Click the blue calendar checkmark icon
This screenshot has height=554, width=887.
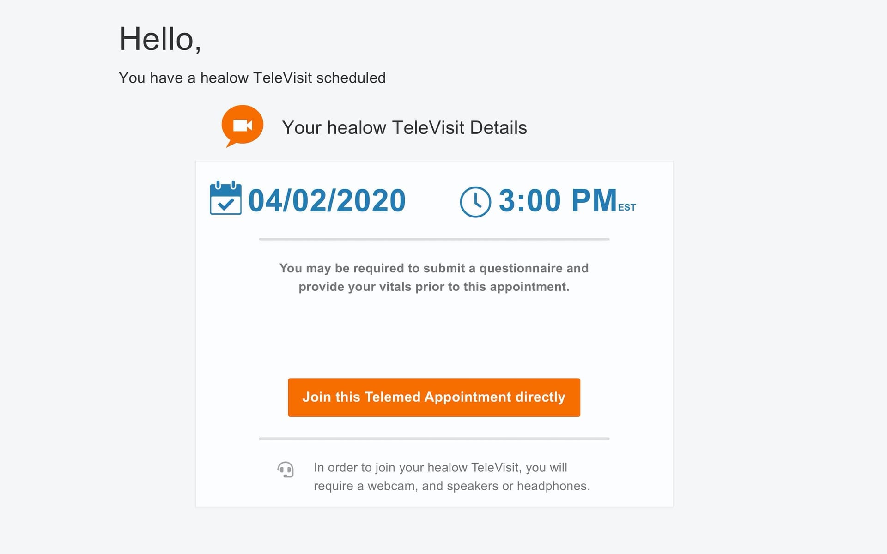pos(225,198)
